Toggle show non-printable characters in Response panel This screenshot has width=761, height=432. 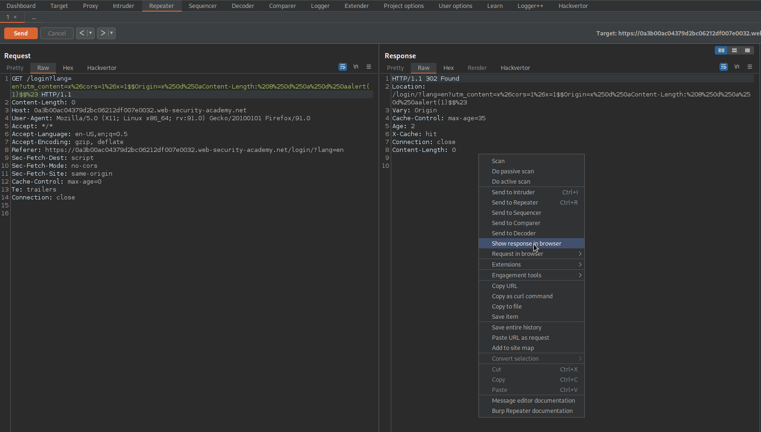coord(737,67)
